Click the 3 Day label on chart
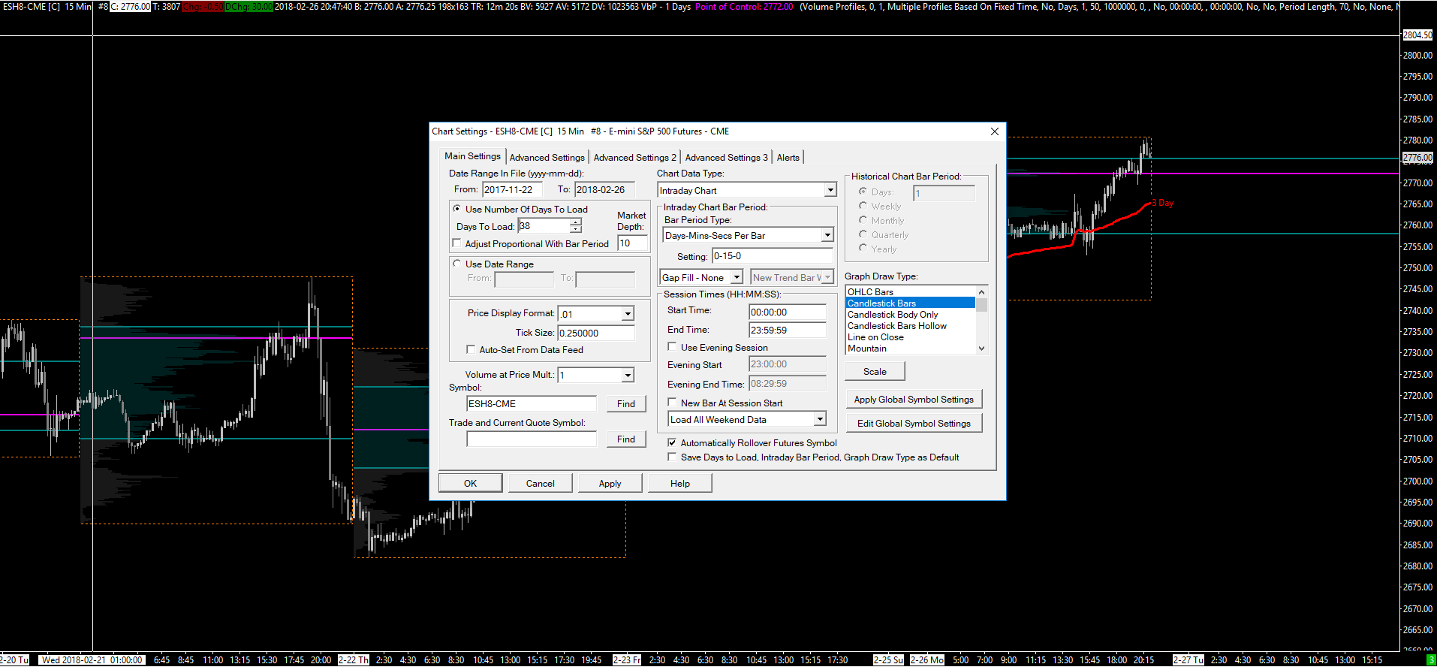The width and height of the screenshot is (1437, 667). (1163, 203)
